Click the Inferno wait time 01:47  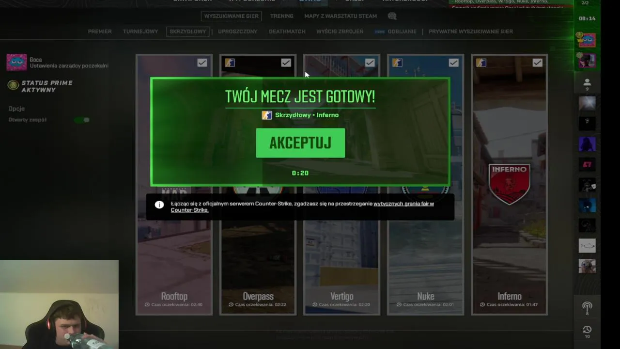pos(510,305)
